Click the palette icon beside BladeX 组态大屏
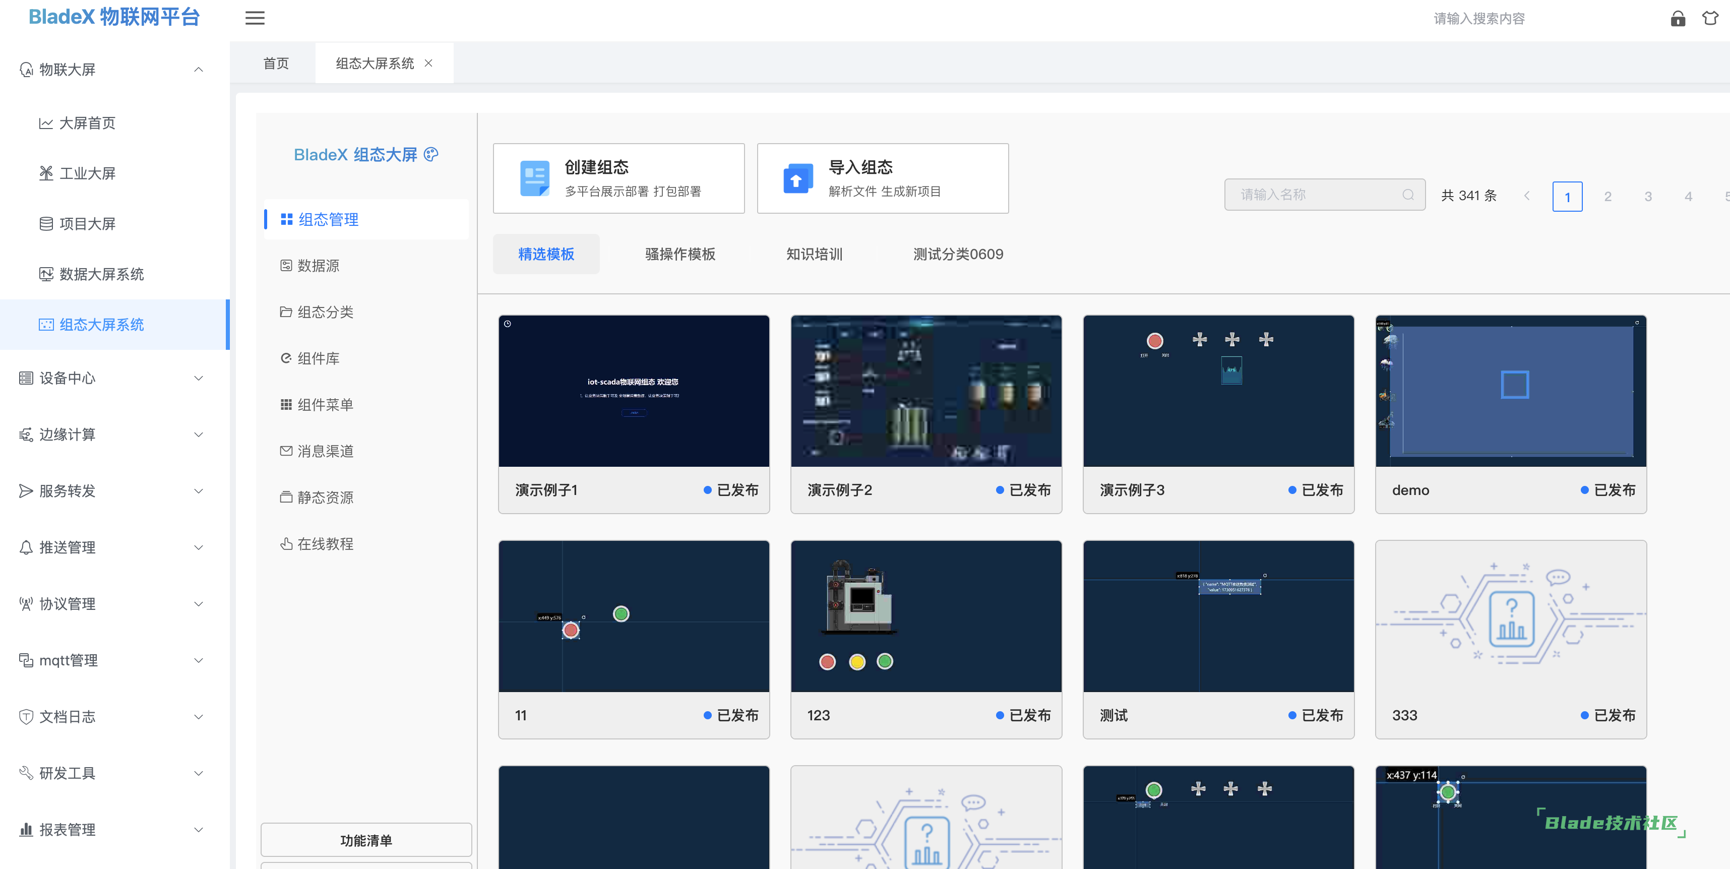 431,154
